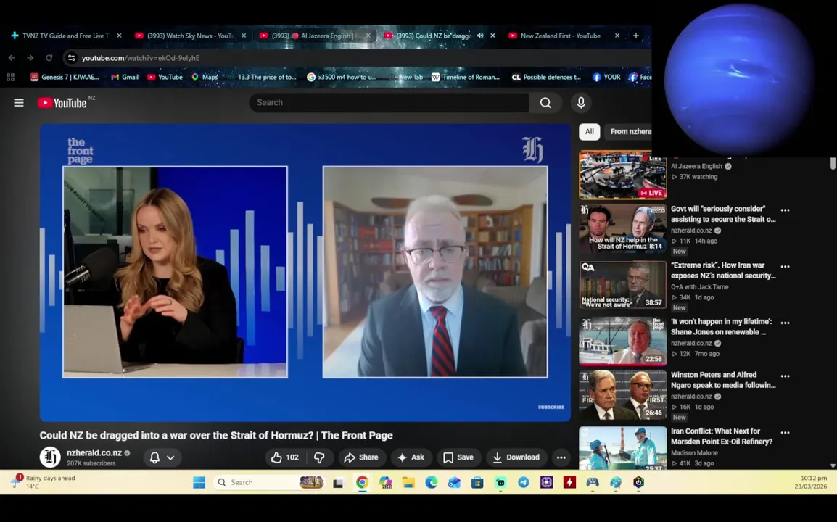Click the video player to pause
837x522 pixels.
pyautogui.click(x=305, y=272)
